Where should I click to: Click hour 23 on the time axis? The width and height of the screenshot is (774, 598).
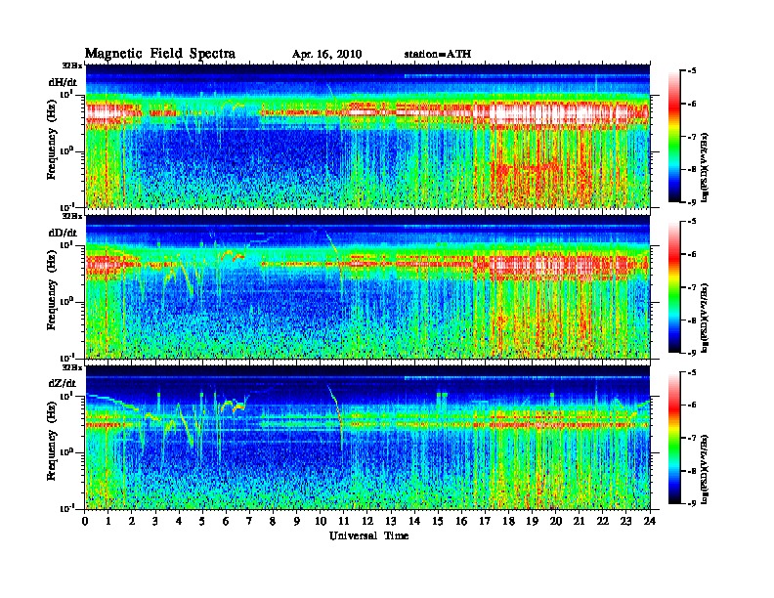(x=626, y=522)
